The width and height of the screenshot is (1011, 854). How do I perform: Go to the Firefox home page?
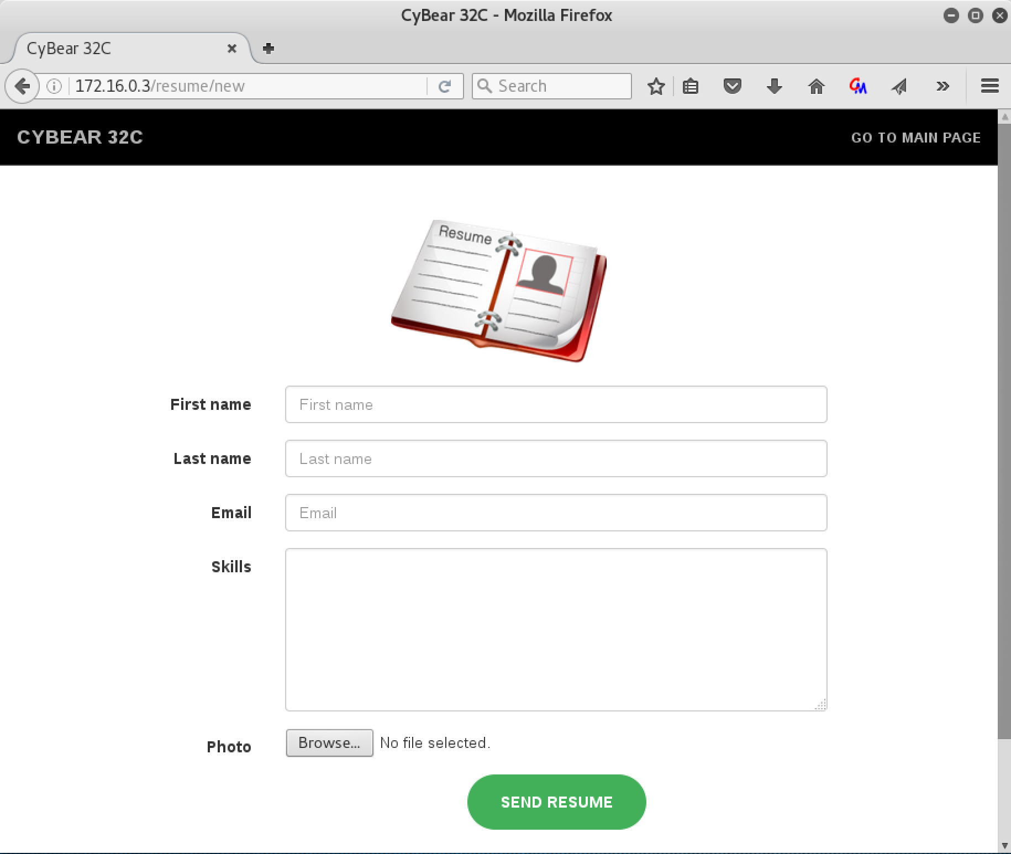[x=817, y=86]
